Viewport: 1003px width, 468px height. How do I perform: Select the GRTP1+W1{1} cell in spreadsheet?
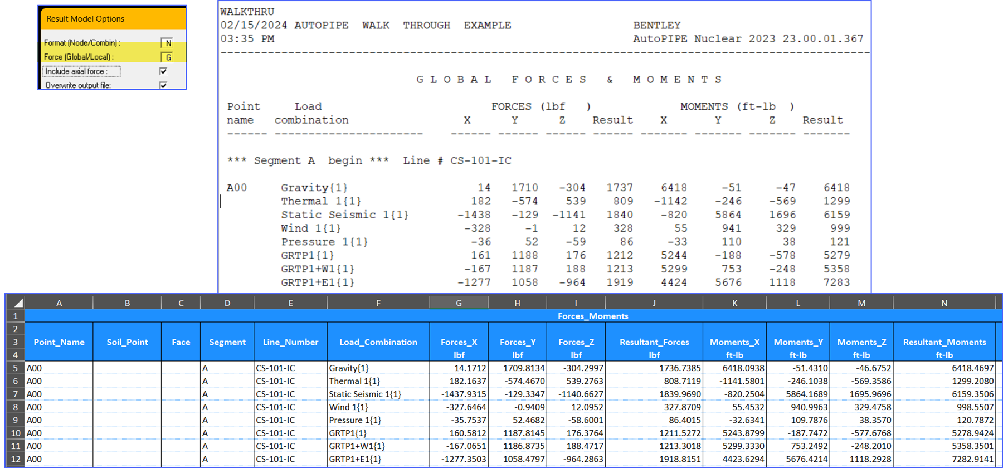[x=378, y=446]
